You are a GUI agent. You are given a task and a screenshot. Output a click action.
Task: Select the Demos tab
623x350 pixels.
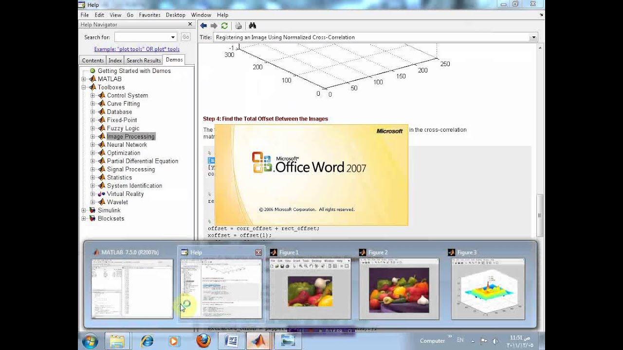174,60
